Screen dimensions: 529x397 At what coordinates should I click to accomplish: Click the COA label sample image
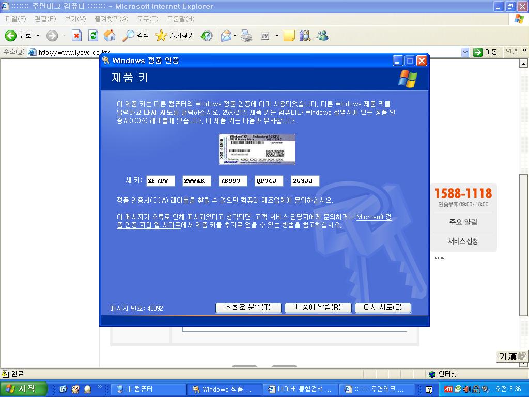257,149
